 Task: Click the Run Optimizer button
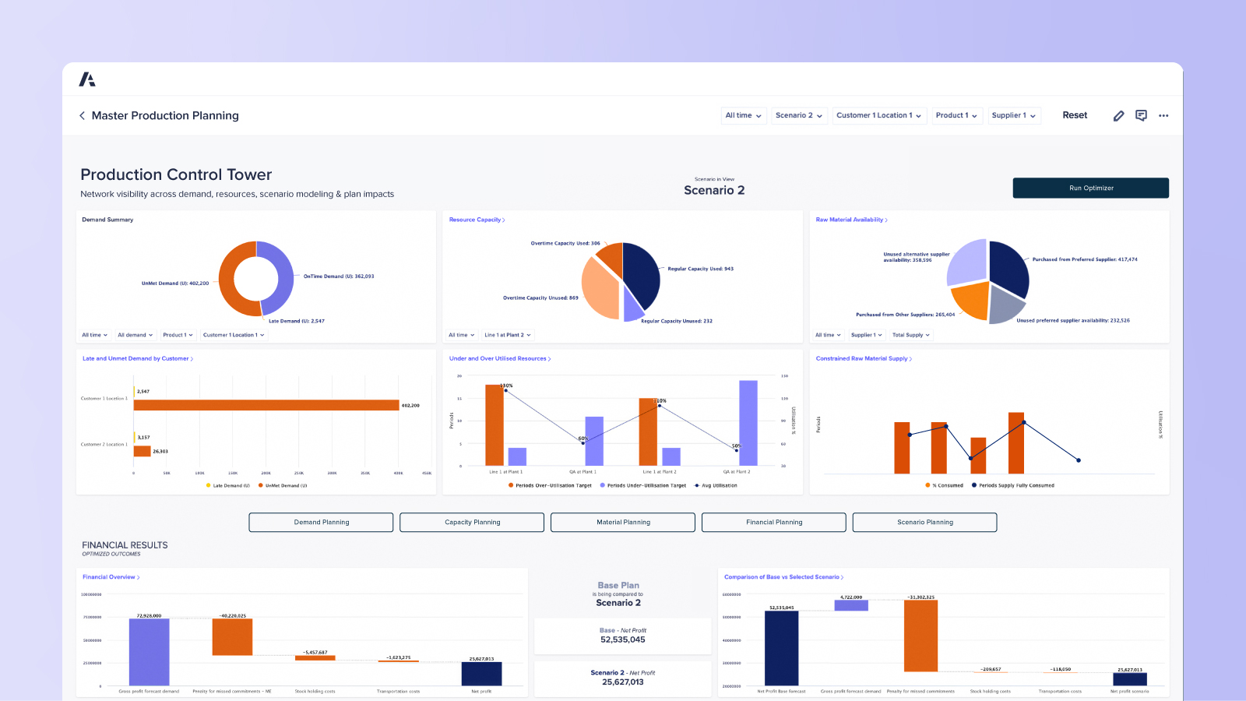[x=1090, y=188]
